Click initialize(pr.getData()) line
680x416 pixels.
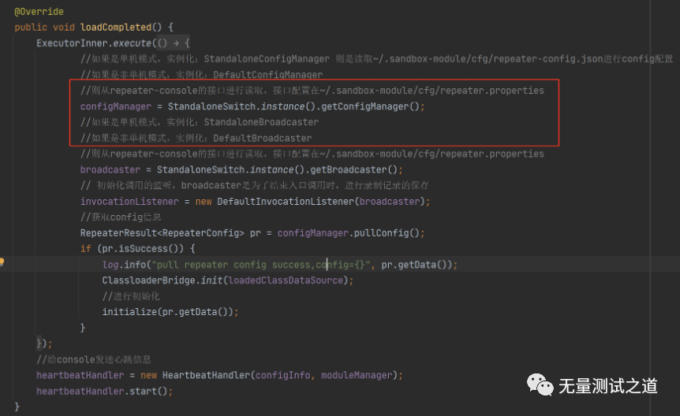coord(170,312)
